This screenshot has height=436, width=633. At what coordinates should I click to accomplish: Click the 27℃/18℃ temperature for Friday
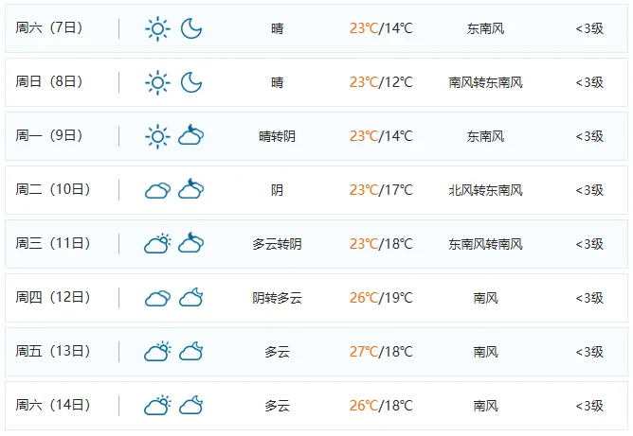point(381,352)
